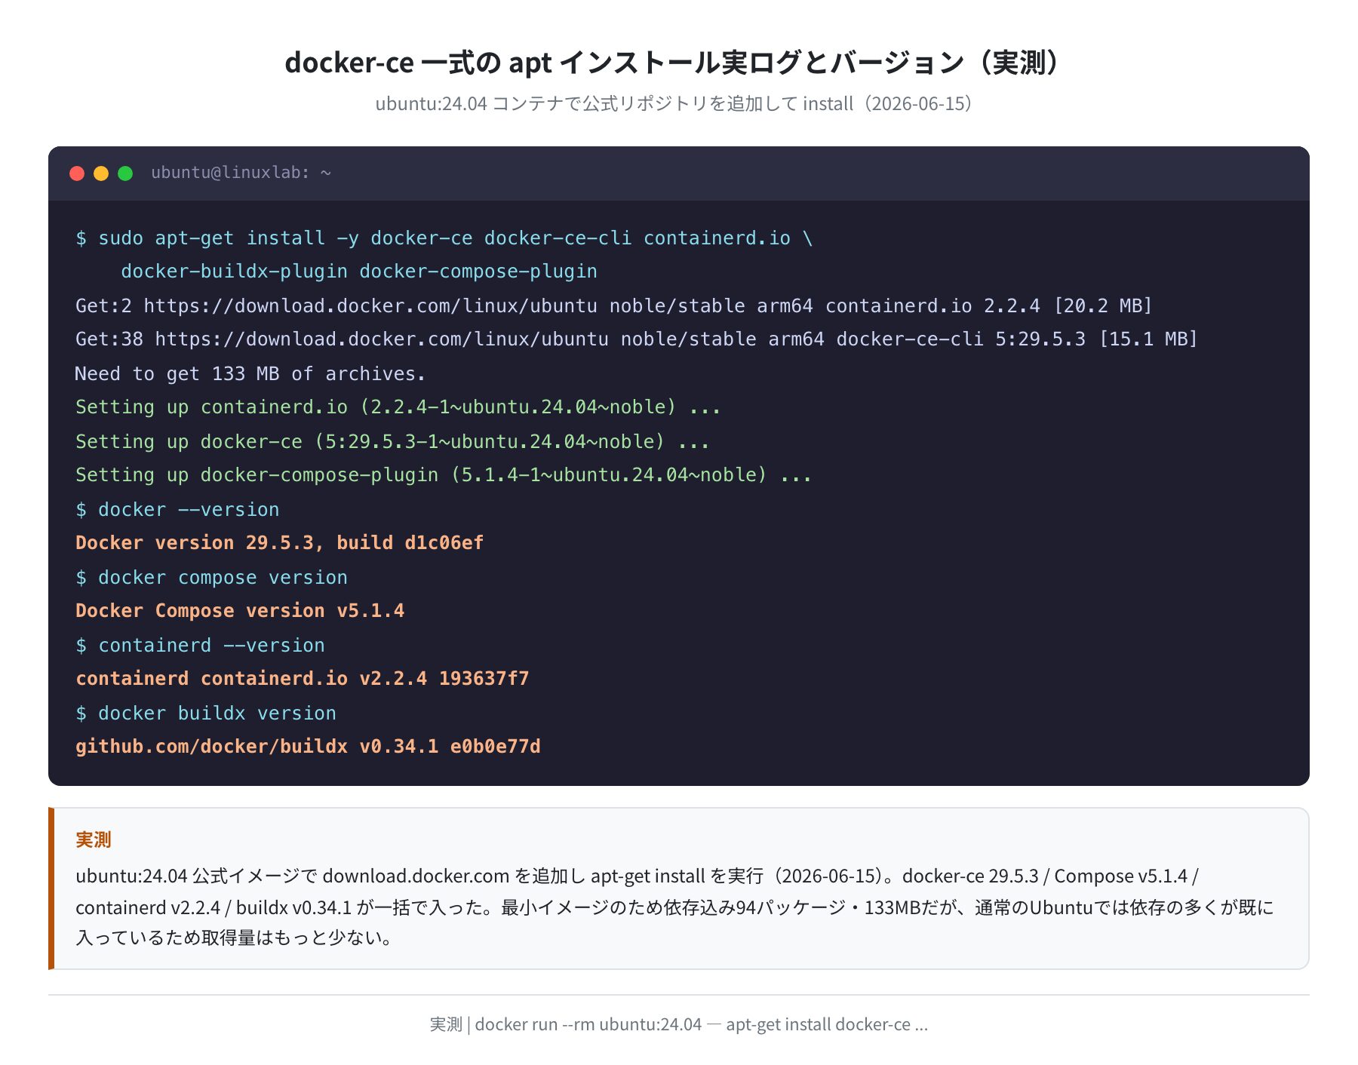Click the orange '実測' note heading
The width and height of the screenshot is (1358, 1065).
tap(94, 839)
